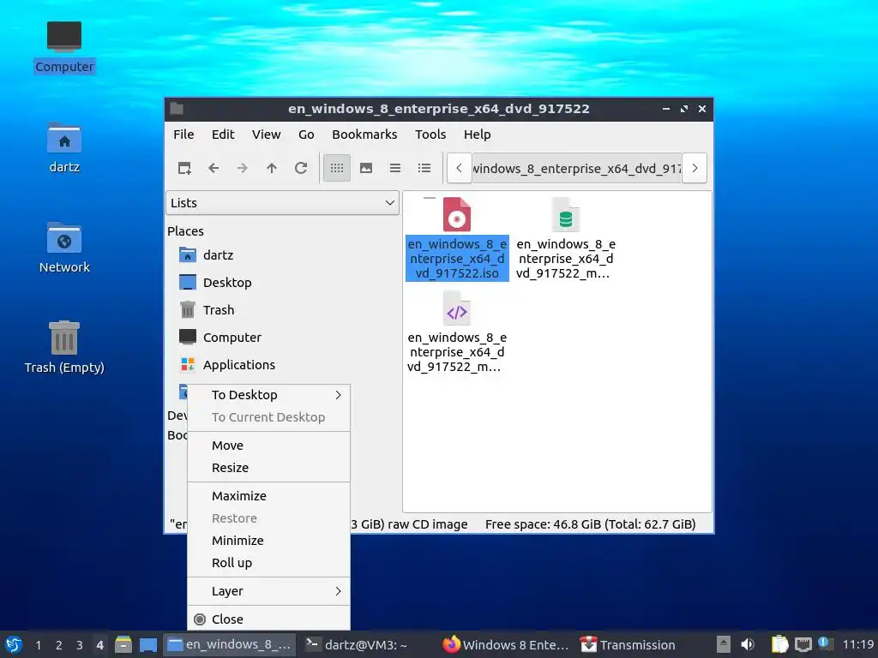This screenshot has width=878, height=658.
Task: Switch to virtual desktop 4
Action: pos(99,645)
